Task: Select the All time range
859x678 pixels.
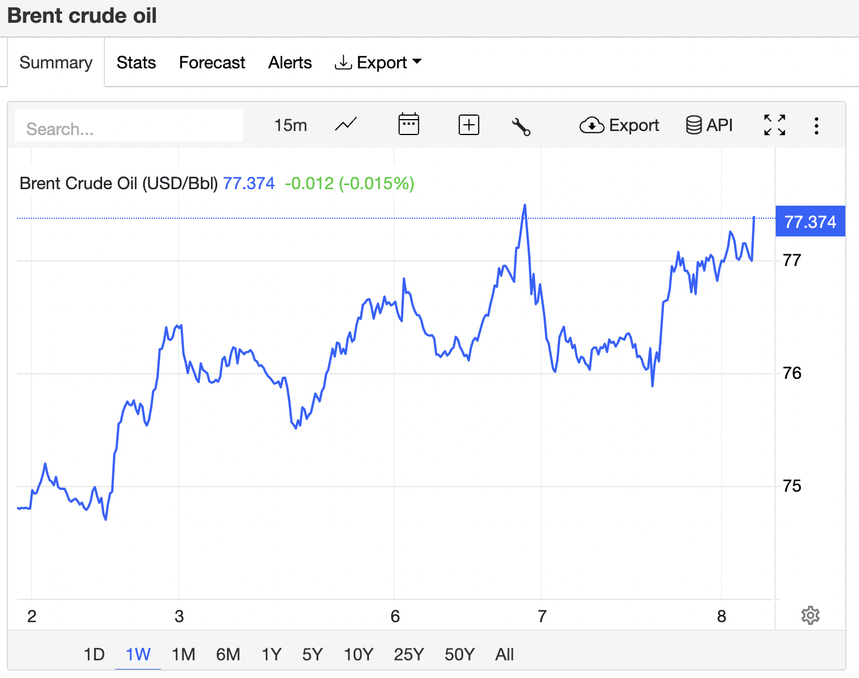Action: pos(504,654)
